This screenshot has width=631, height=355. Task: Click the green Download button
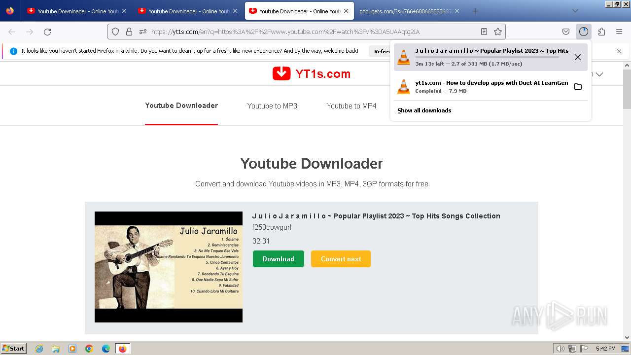(279, 259)
